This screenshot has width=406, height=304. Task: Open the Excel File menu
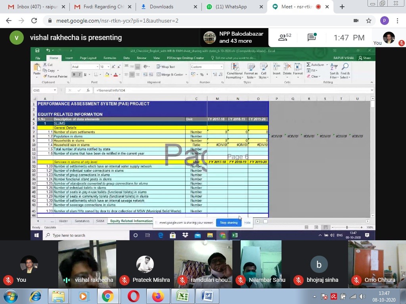(x=38, y=58)
